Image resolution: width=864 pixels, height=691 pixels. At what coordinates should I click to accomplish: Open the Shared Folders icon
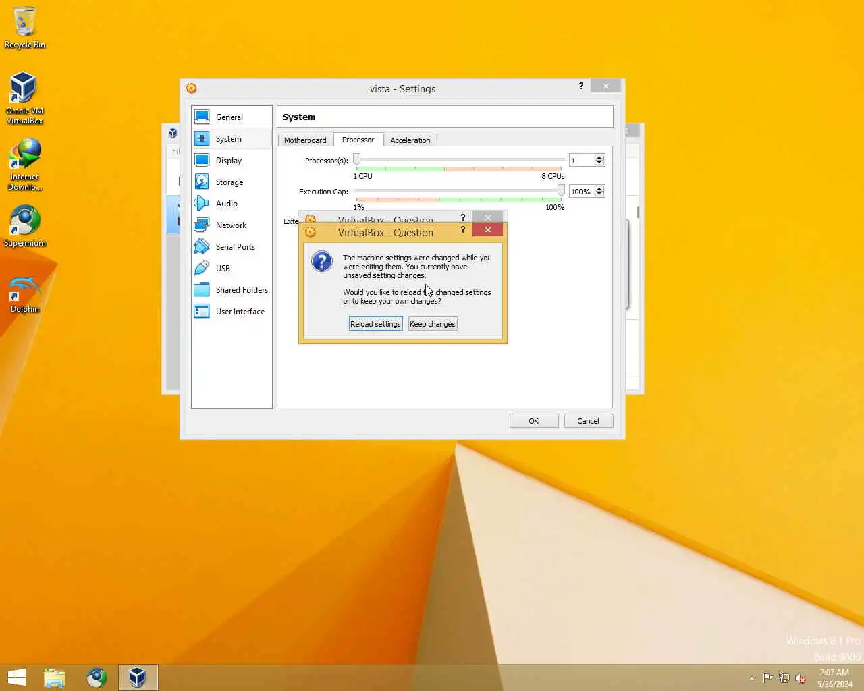tap(202, 289)
